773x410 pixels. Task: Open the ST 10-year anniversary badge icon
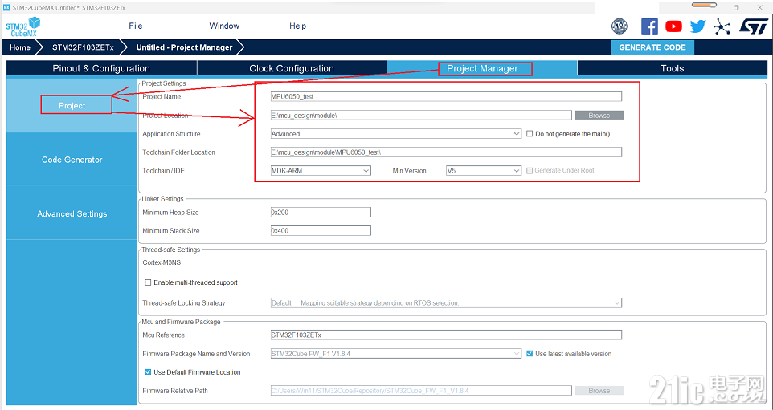tap(620, 26)
